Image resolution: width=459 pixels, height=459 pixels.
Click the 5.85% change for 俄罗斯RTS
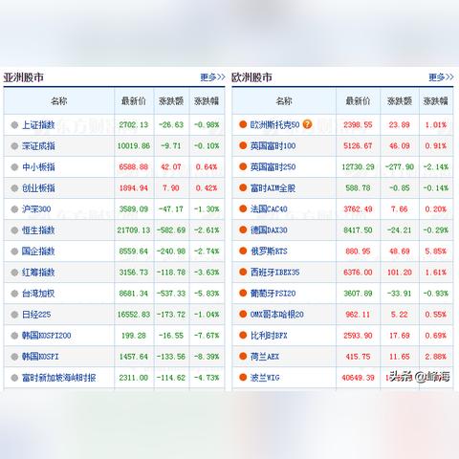pyautogui.click(x=436, y=251)
